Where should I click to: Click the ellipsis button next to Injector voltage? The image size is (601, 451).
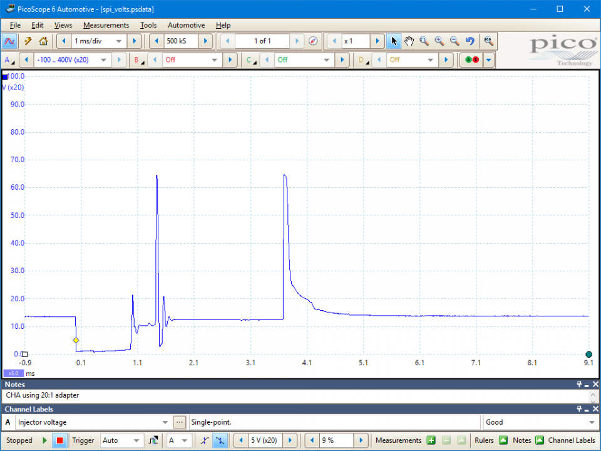[180, 422]
